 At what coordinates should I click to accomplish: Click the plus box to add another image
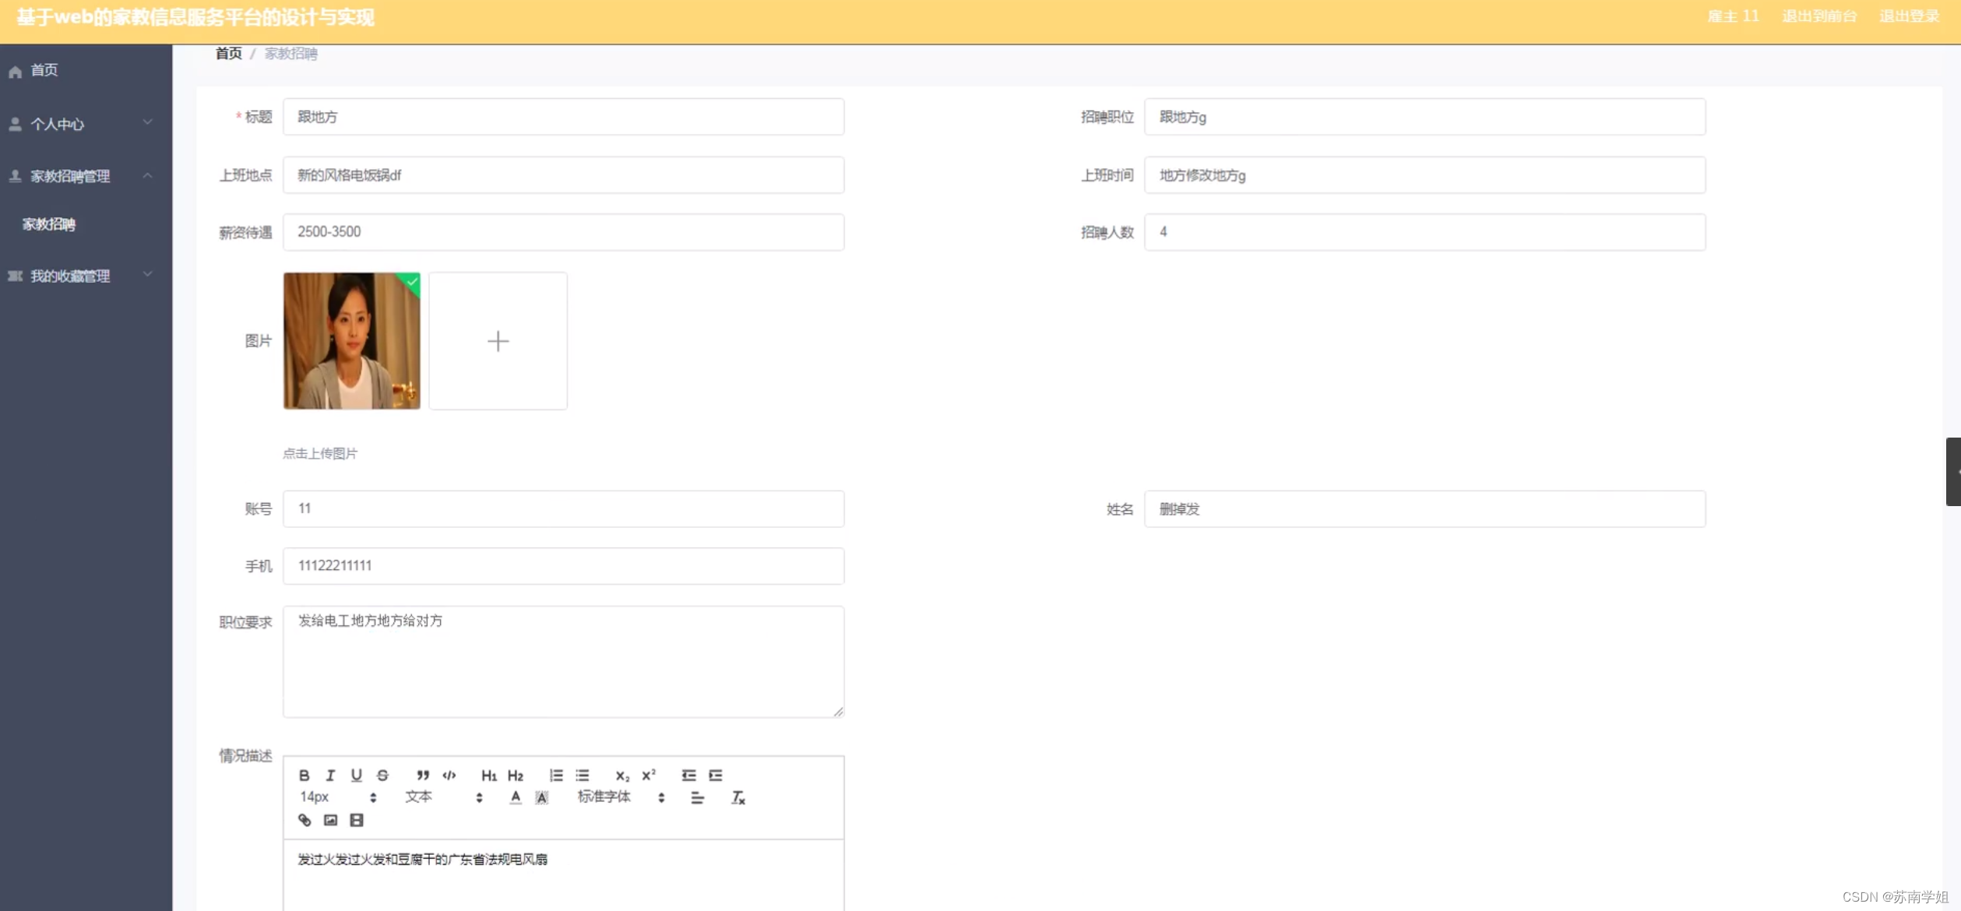(x=498, y=341)
